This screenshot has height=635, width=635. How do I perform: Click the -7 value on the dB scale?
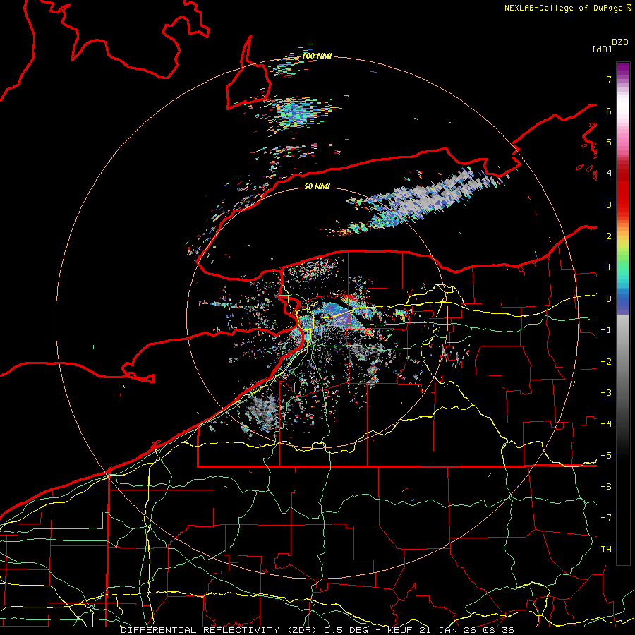pyautogui.click(x=606, y=518)
